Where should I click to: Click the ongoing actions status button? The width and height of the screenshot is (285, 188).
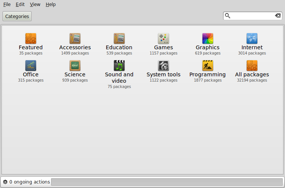[26, 182]
